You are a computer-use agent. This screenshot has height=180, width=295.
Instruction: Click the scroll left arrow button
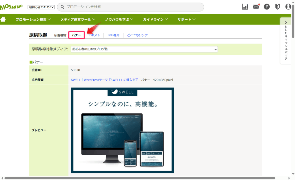2,178
